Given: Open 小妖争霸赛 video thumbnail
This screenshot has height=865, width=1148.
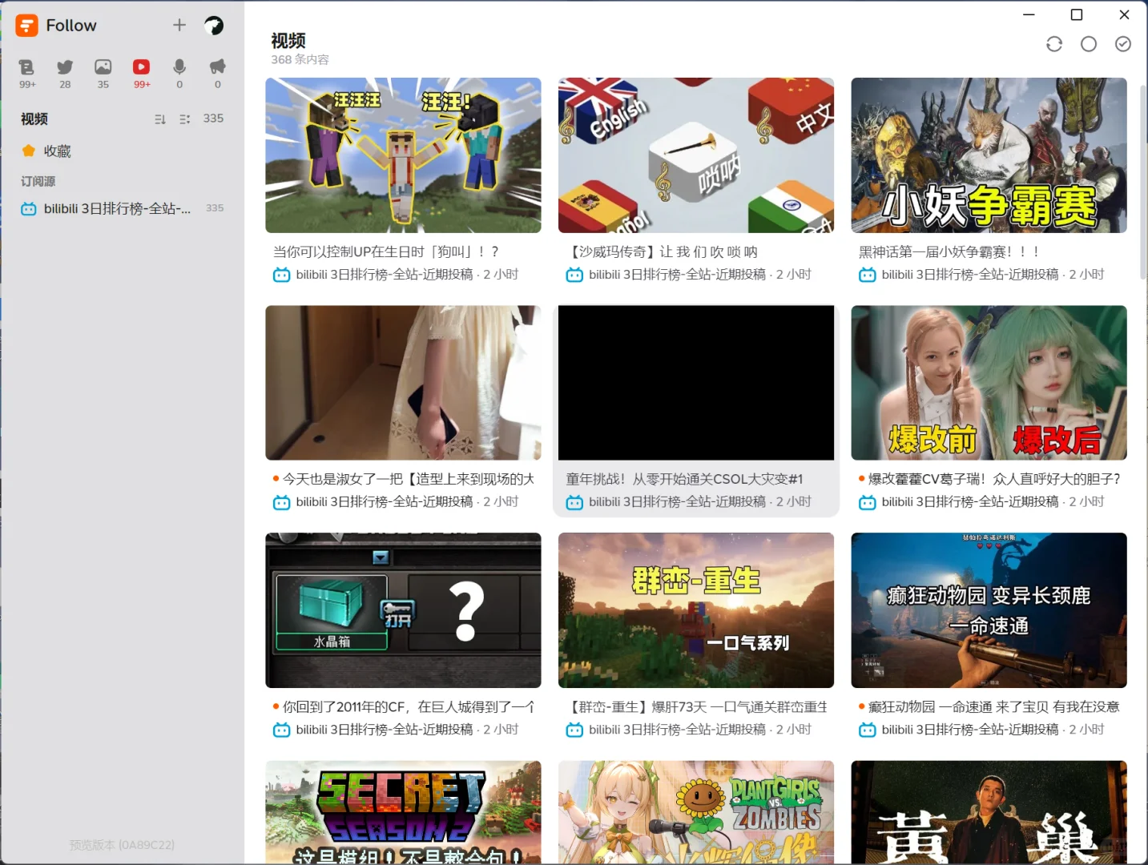Looking at the screenshot, I should [x=989, y=155].
